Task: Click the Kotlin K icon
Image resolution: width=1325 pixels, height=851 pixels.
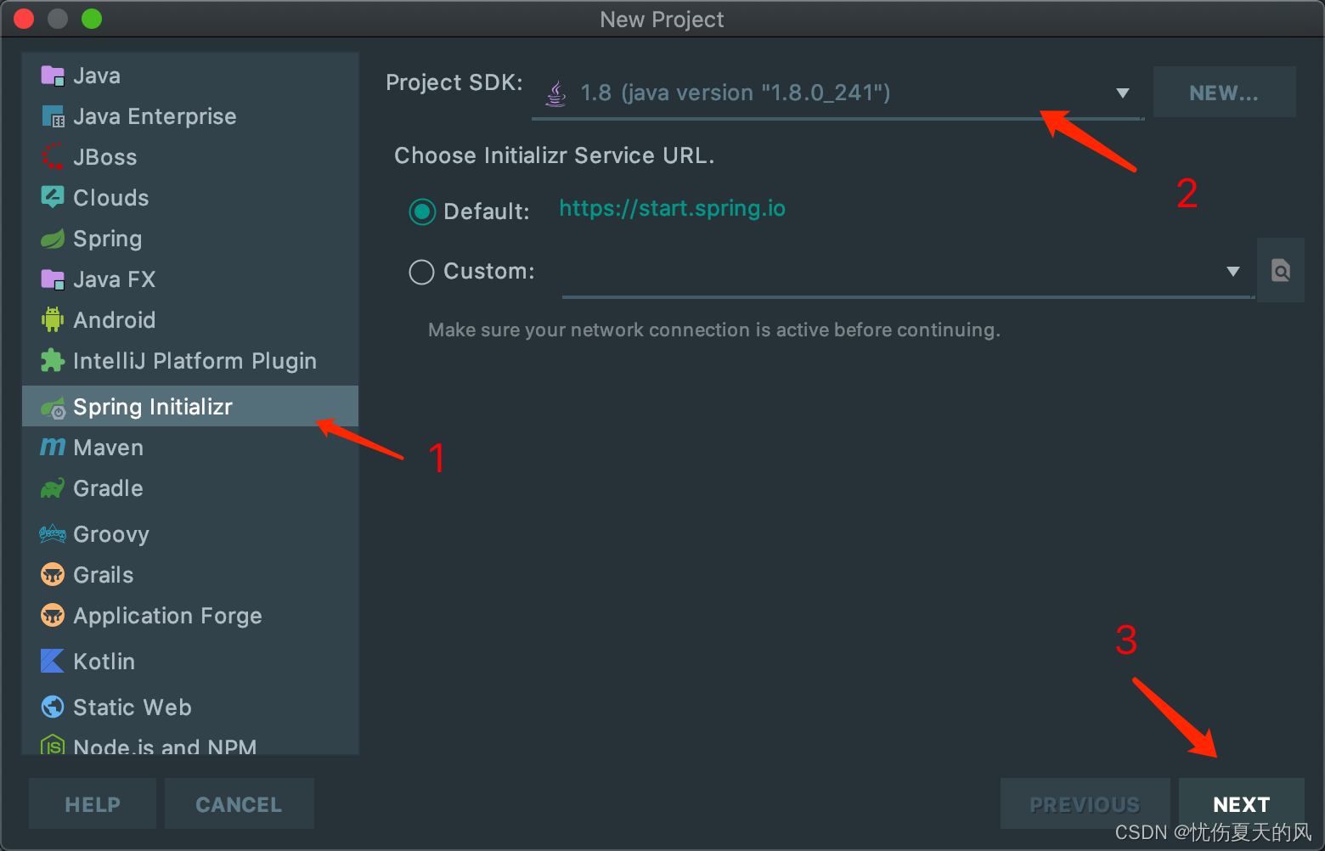Action: click(53, 661)
